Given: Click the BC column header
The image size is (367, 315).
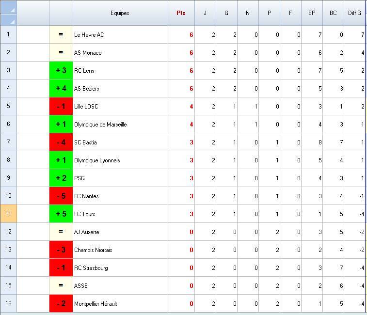Looking at the screenshot, I should point(333,13).
